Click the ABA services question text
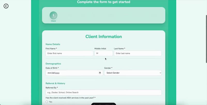This screenshot has height=105, width=207. (x=70, y=98)
